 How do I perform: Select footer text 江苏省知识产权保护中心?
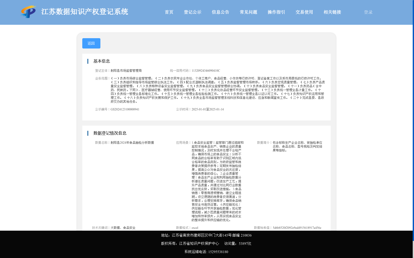(x=199, y=244)
